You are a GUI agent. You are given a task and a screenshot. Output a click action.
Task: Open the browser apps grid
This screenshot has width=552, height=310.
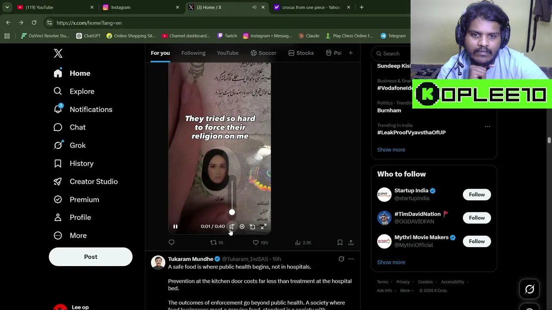click(7, 36)
